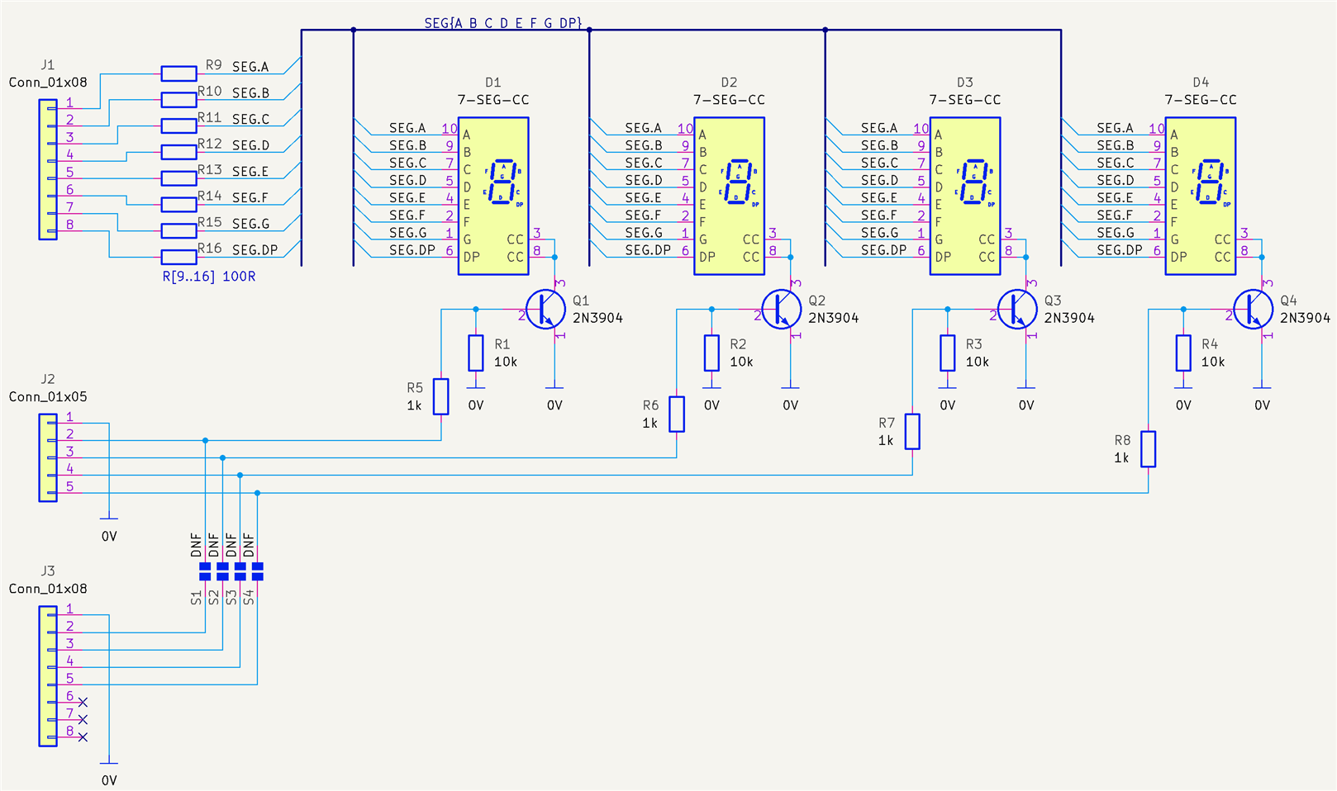
Task: Click the 0V power symbol under J2
Action: [x=109, y=528]
